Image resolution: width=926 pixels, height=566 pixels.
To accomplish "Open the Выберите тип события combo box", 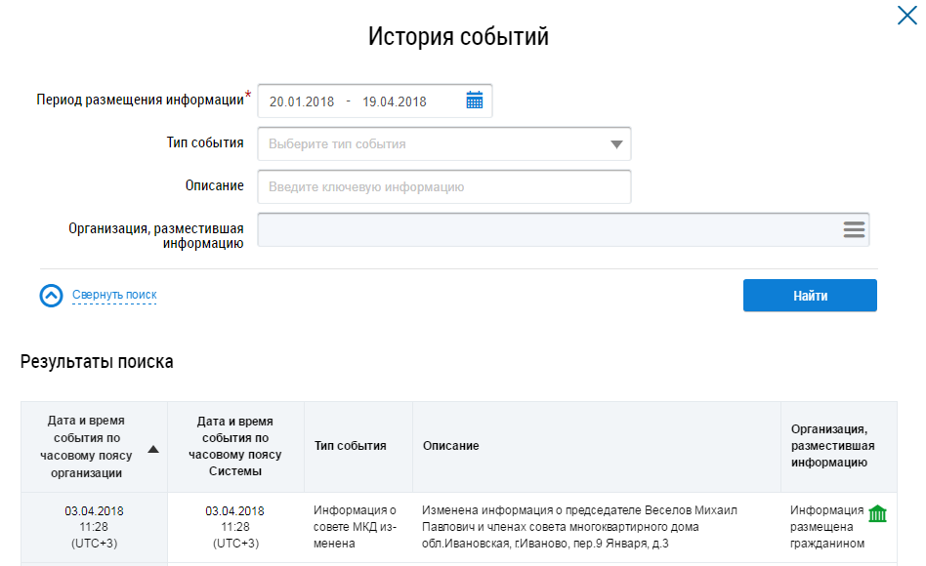I will 430,143.
